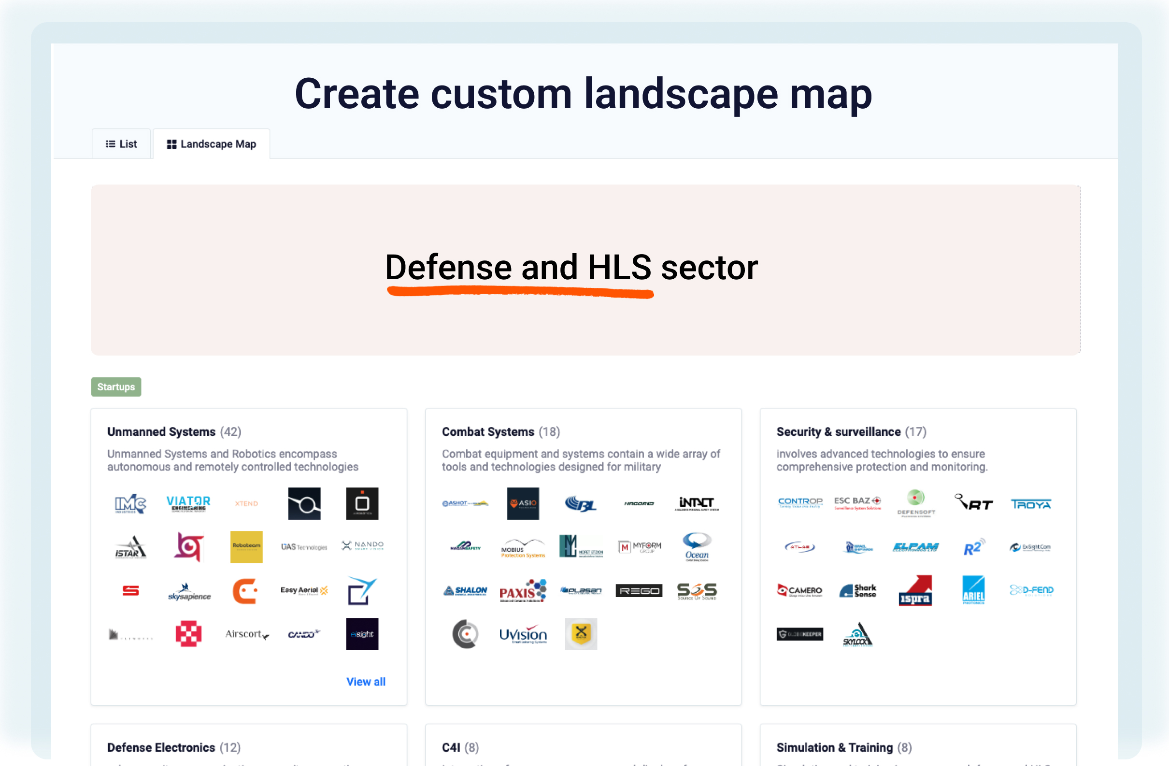Click the Defensoft logo
Image resolution: width=1169 pixels, height=771 pixels.
coord(916,504)
